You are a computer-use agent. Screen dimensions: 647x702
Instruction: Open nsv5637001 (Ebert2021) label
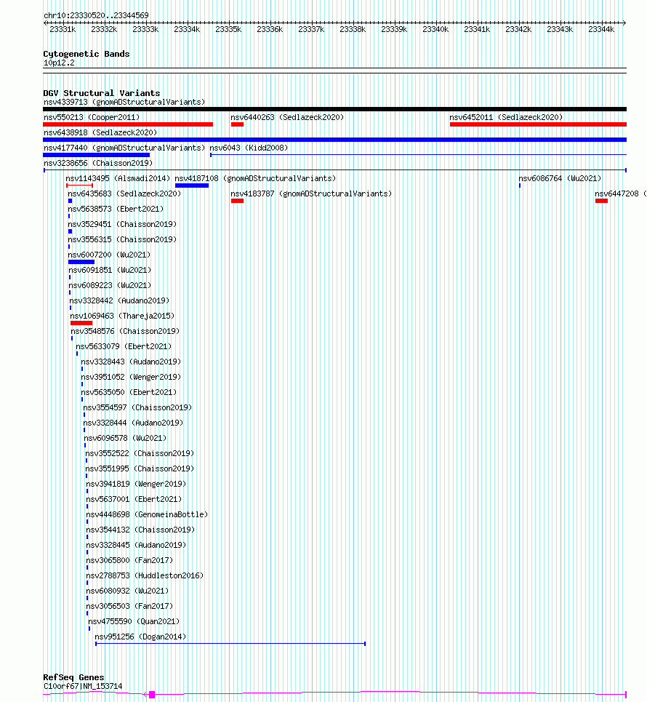coord(134,499)
